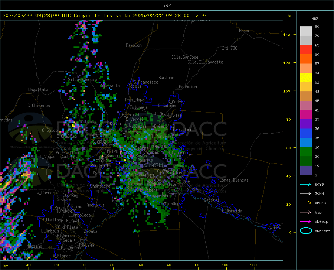Click the Catitas place label

pyautogui.click(x=212, y=200)
